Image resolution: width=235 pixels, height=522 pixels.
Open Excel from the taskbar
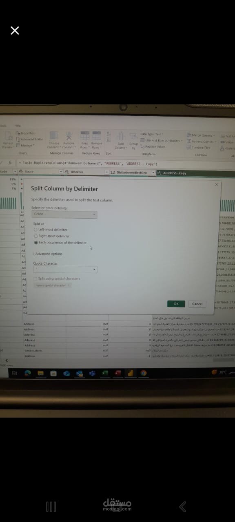point(105,373)
